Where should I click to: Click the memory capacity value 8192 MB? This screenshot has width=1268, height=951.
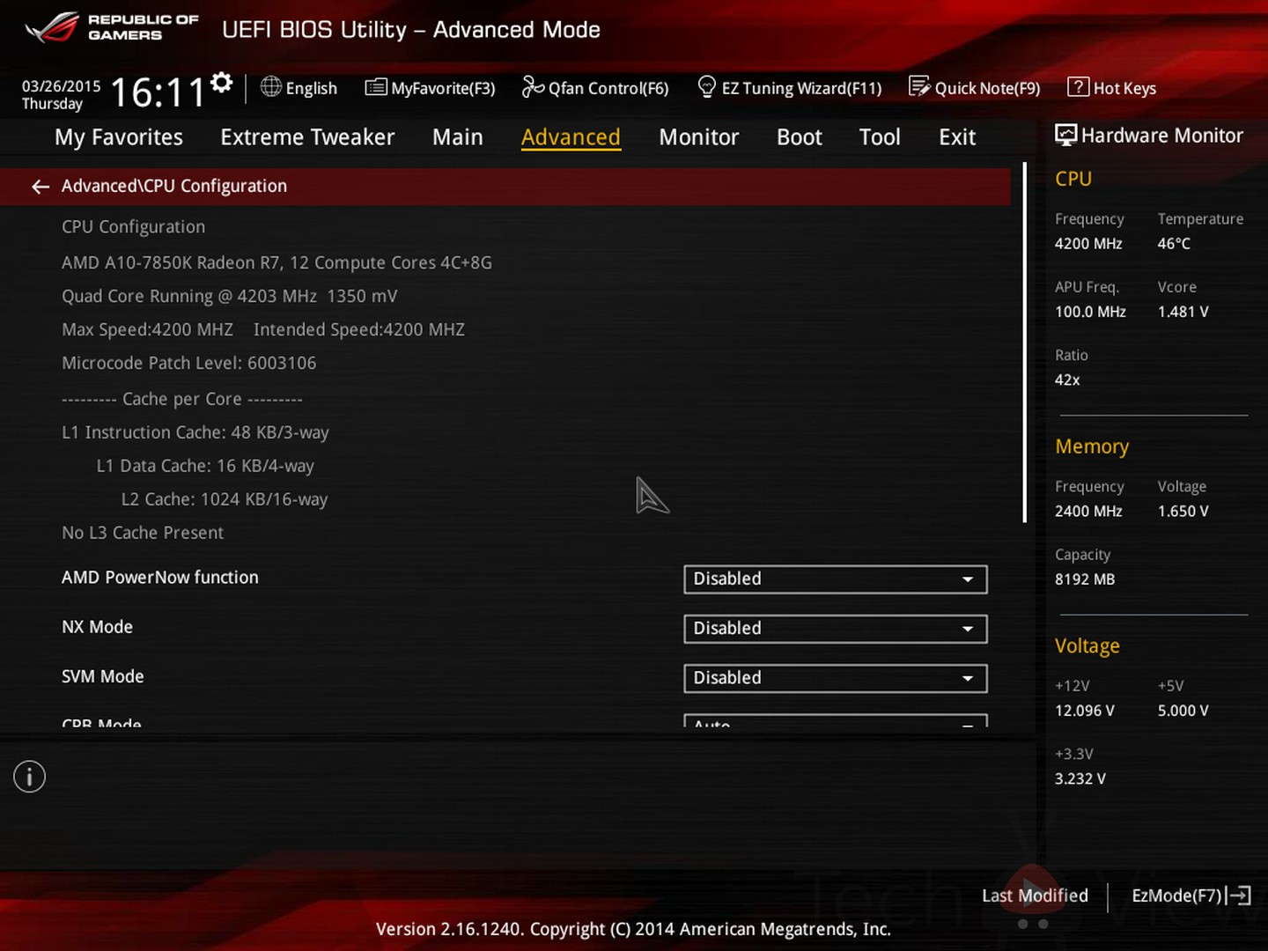1085,579
